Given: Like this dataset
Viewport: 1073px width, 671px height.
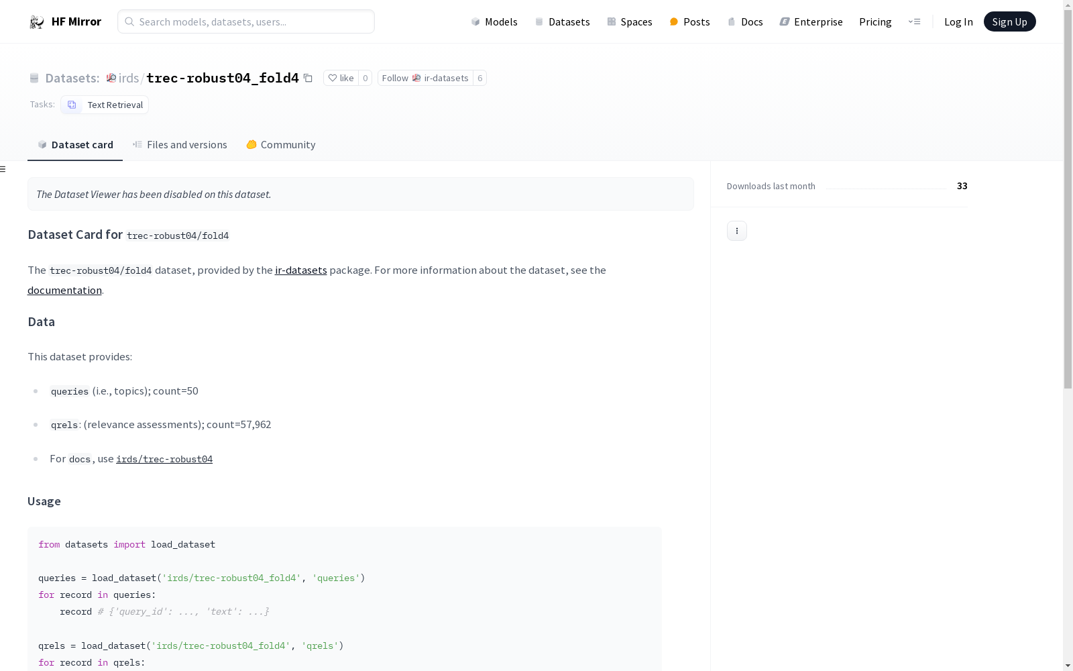Looking at the screenshot, I should coord(341,78).
